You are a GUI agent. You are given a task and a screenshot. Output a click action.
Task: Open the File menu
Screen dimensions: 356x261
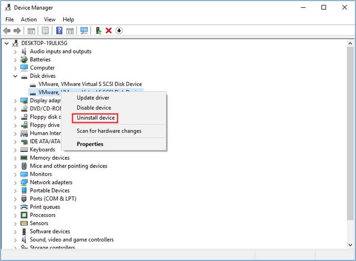coord(9,20)
